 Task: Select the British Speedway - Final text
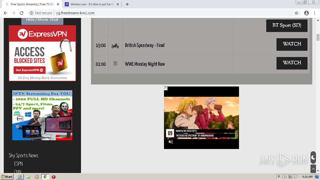pyautogui.click(x=145, y=45)
